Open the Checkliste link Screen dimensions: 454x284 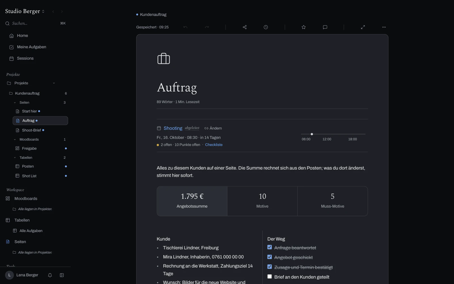coord(214,145)
